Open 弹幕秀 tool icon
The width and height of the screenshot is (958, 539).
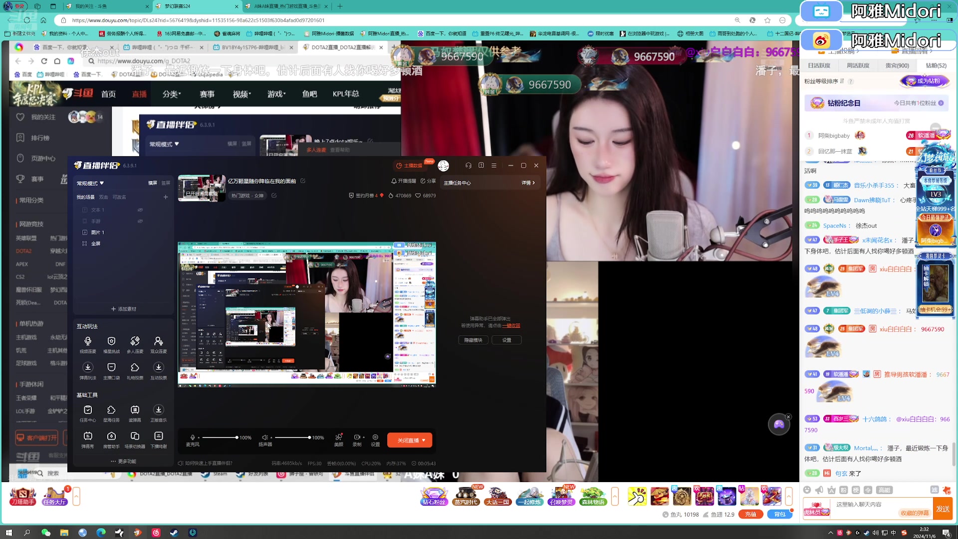88,439
